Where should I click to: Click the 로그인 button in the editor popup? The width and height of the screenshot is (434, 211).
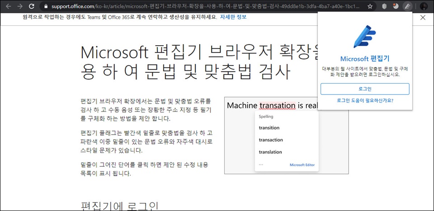pos(365,89)
